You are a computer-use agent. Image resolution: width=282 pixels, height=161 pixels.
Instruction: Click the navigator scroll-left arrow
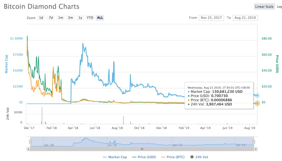coord(28,149)
